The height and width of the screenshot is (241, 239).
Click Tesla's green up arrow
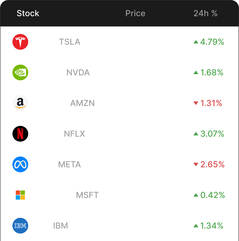(196, 42)
